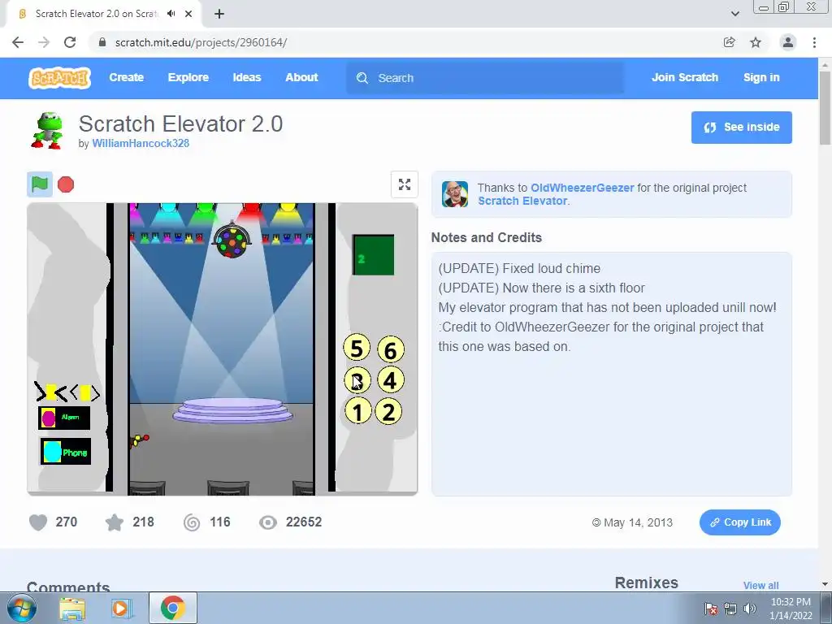Bookmark this page with star icon
The height and width of the screenshot is (624, 832).
[x=756, y=42]
